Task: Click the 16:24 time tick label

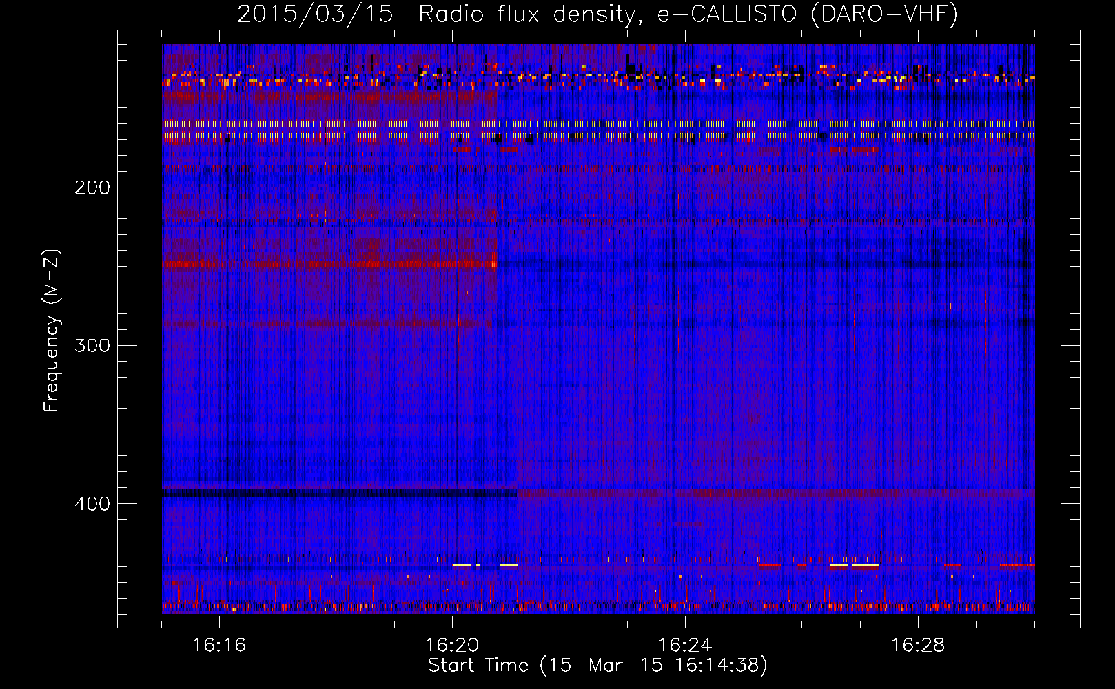Action: pyautogui.click(x=685, y=646)
